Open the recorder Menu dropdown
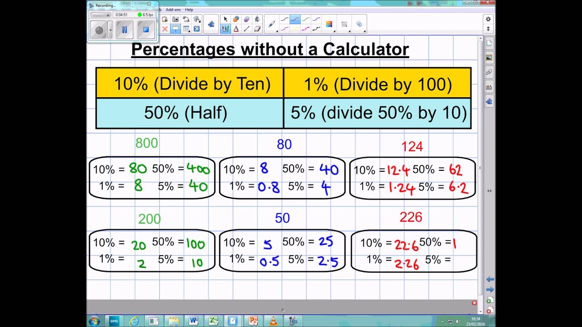582x327 pixels. (x=100, y=15)
